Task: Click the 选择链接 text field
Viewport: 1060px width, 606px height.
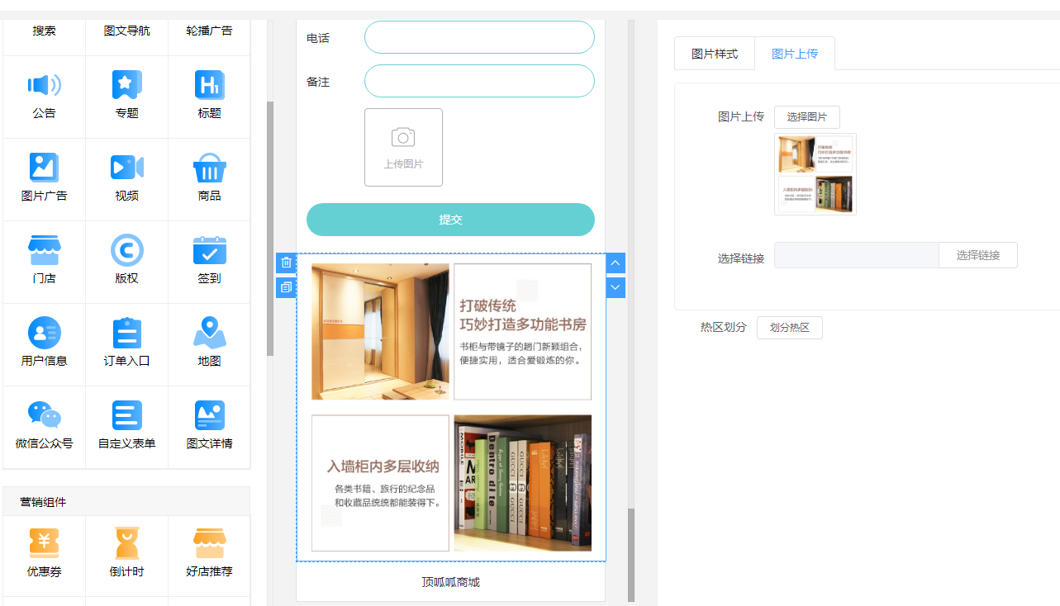Action: click(857, 255)
